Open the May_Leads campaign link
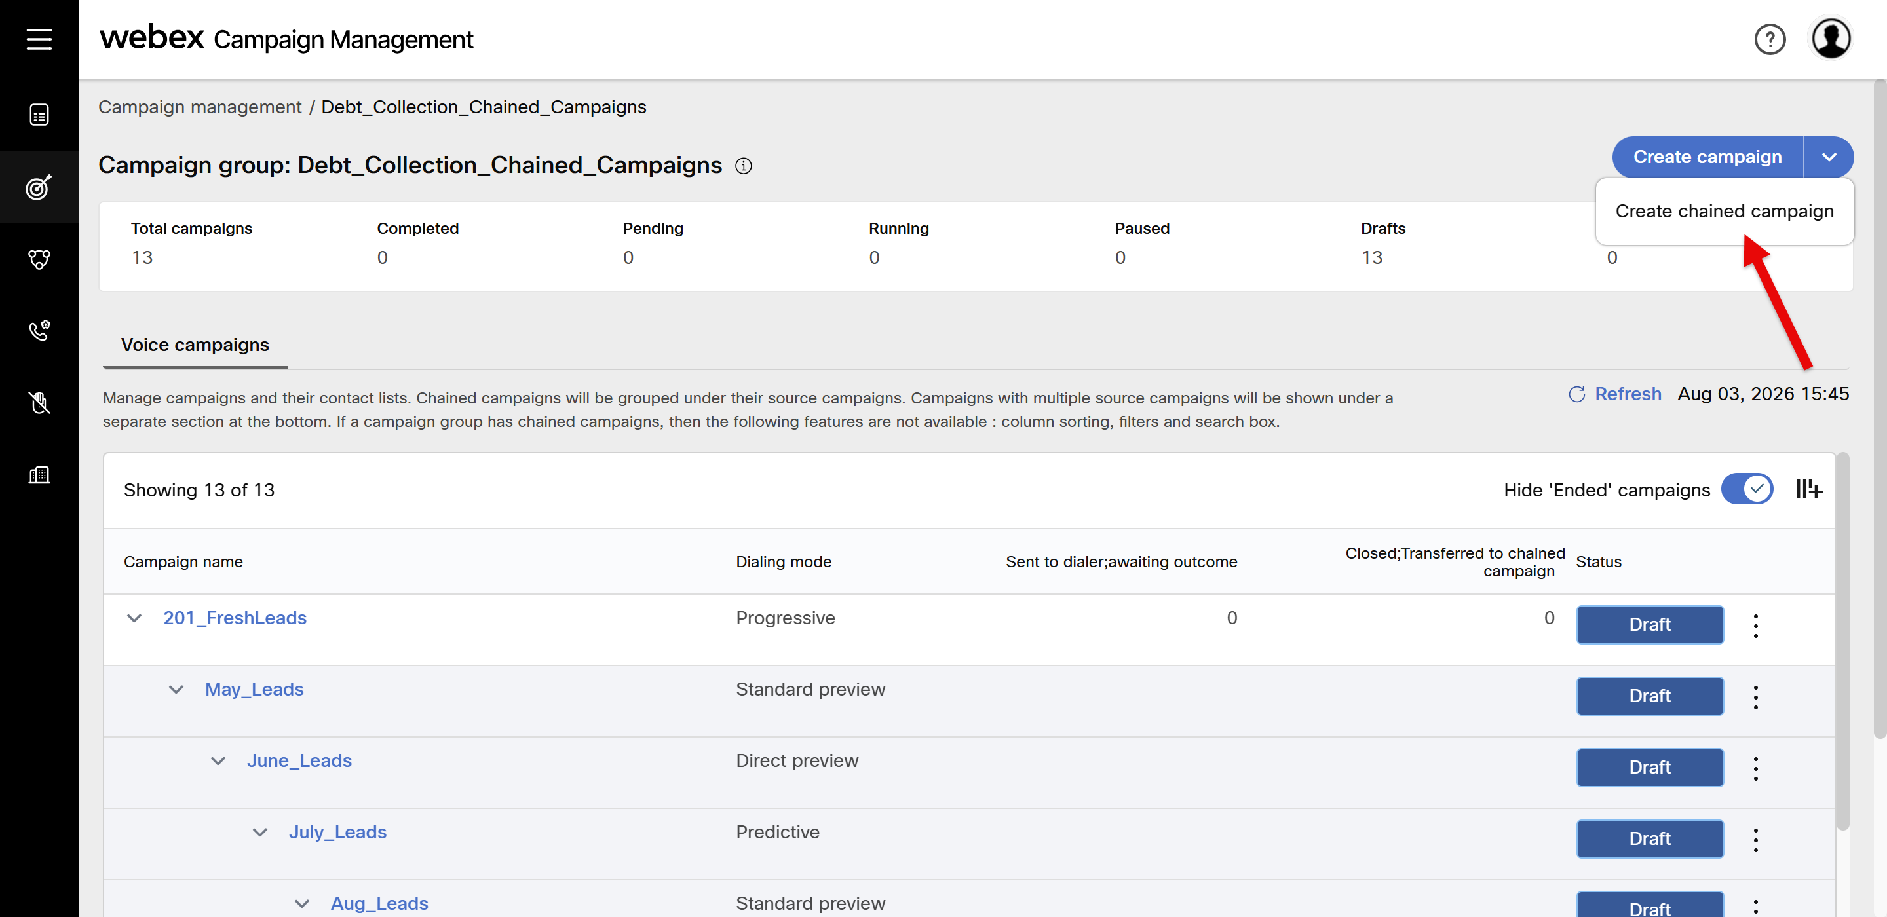This screenshot has width=1887, height=917. pyautogui.click(x=254, y=689)
